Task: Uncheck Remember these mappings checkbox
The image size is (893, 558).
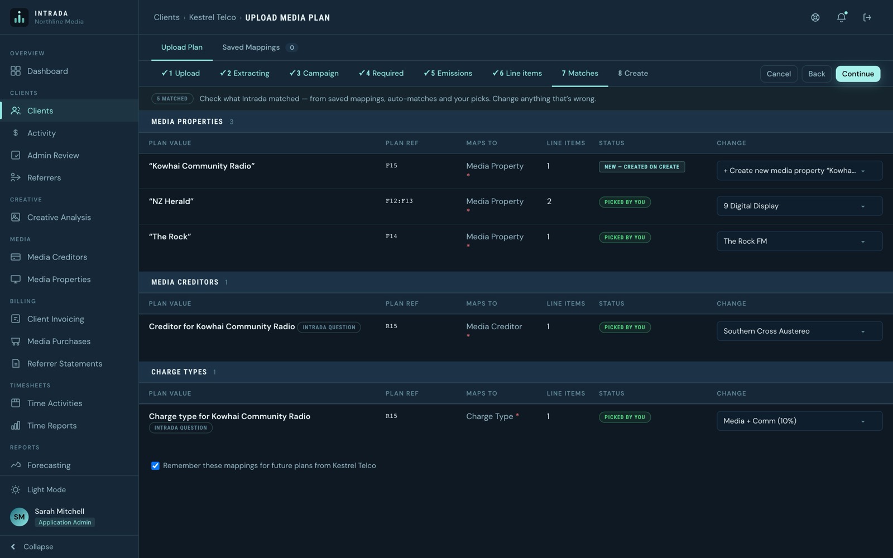Action: click(155, 465)
